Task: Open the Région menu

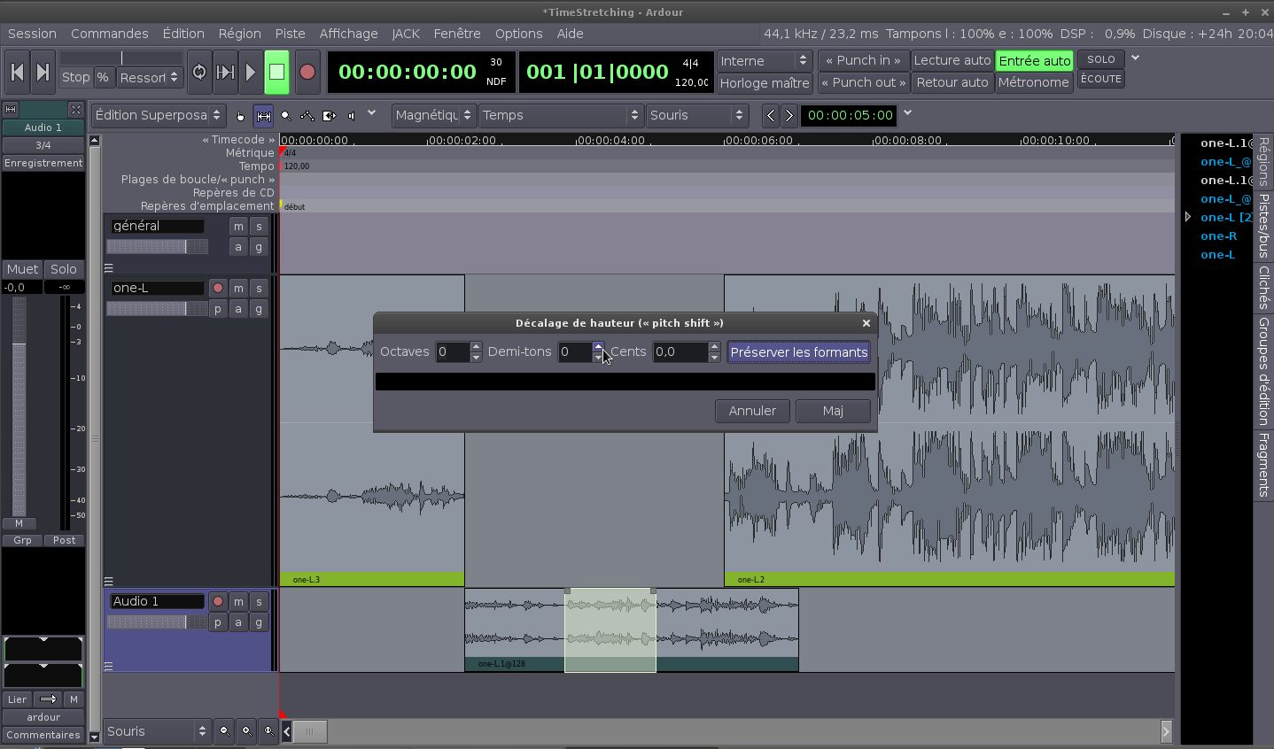Action: point(239,34)
